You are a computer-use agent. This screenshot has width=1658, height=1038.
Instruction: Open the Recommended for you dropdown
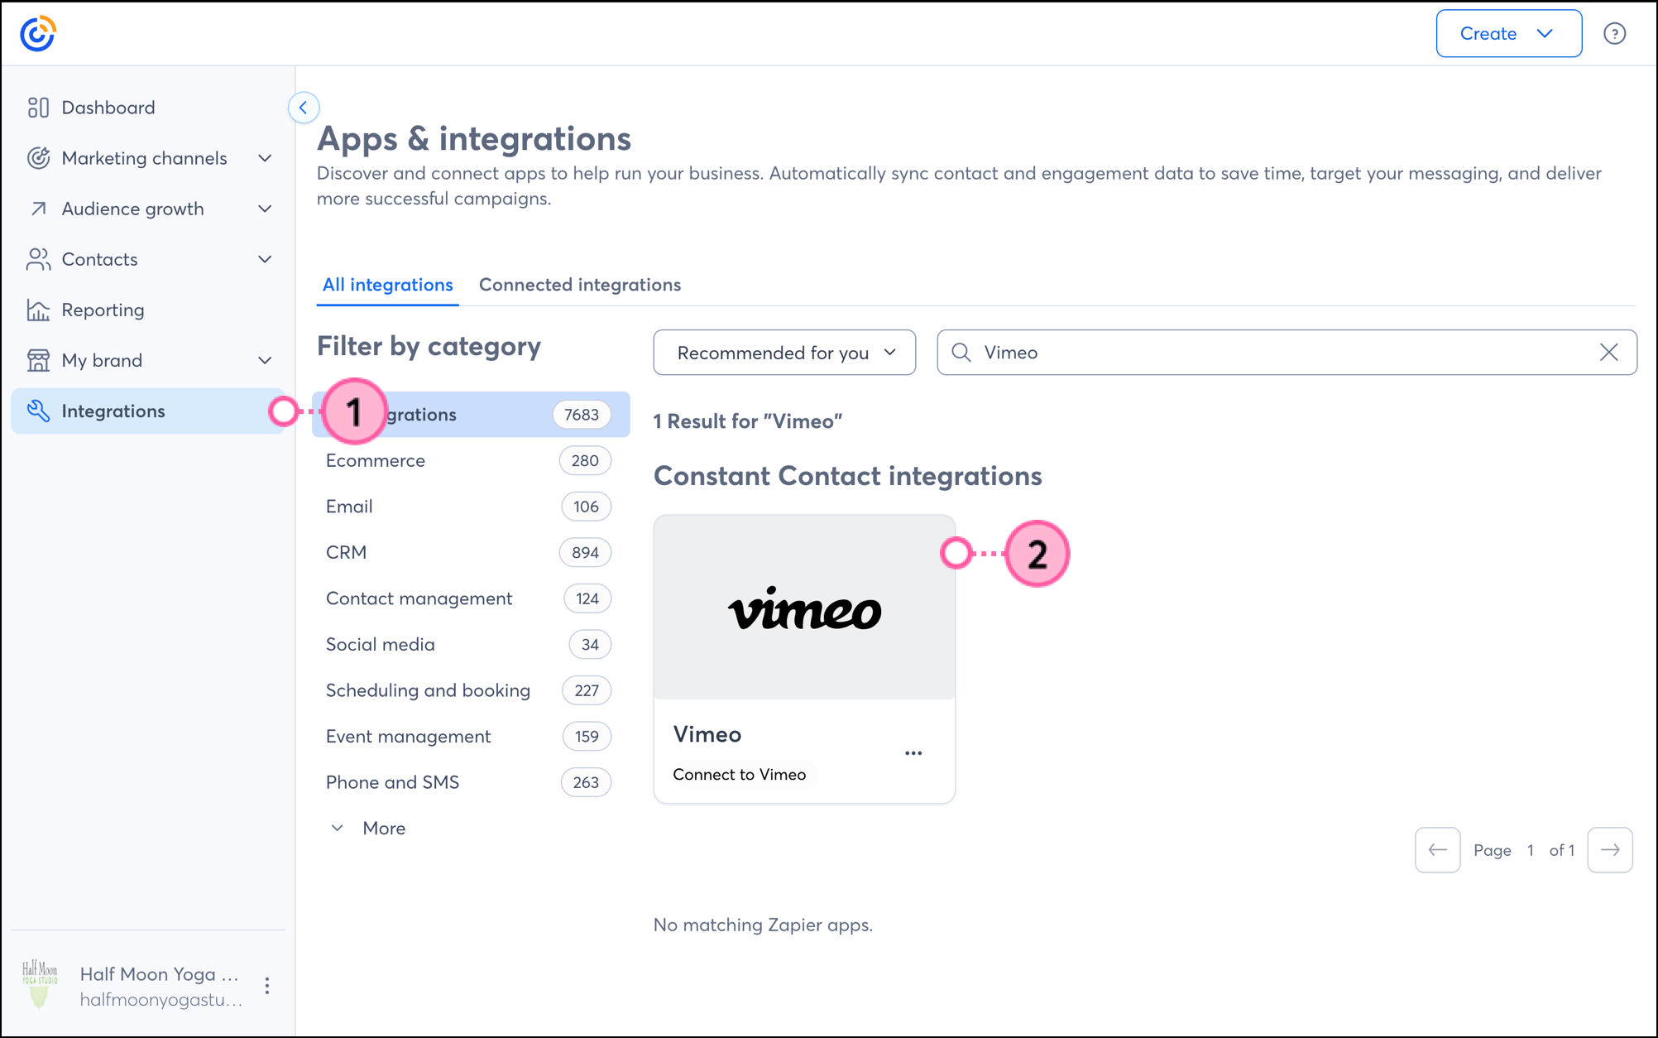tap(784, 353)
